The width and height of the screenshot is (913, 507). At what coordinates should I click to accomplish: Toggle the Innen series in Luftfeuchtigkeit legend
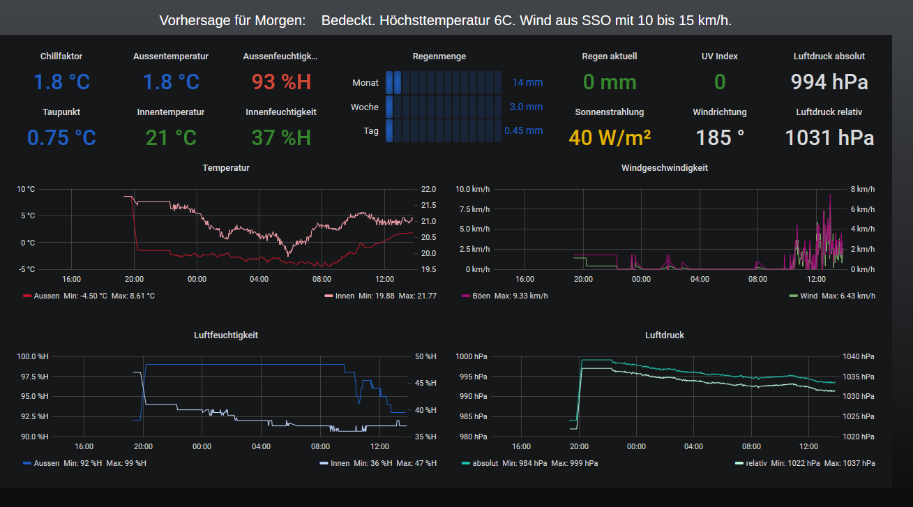(x=340, y=463)
